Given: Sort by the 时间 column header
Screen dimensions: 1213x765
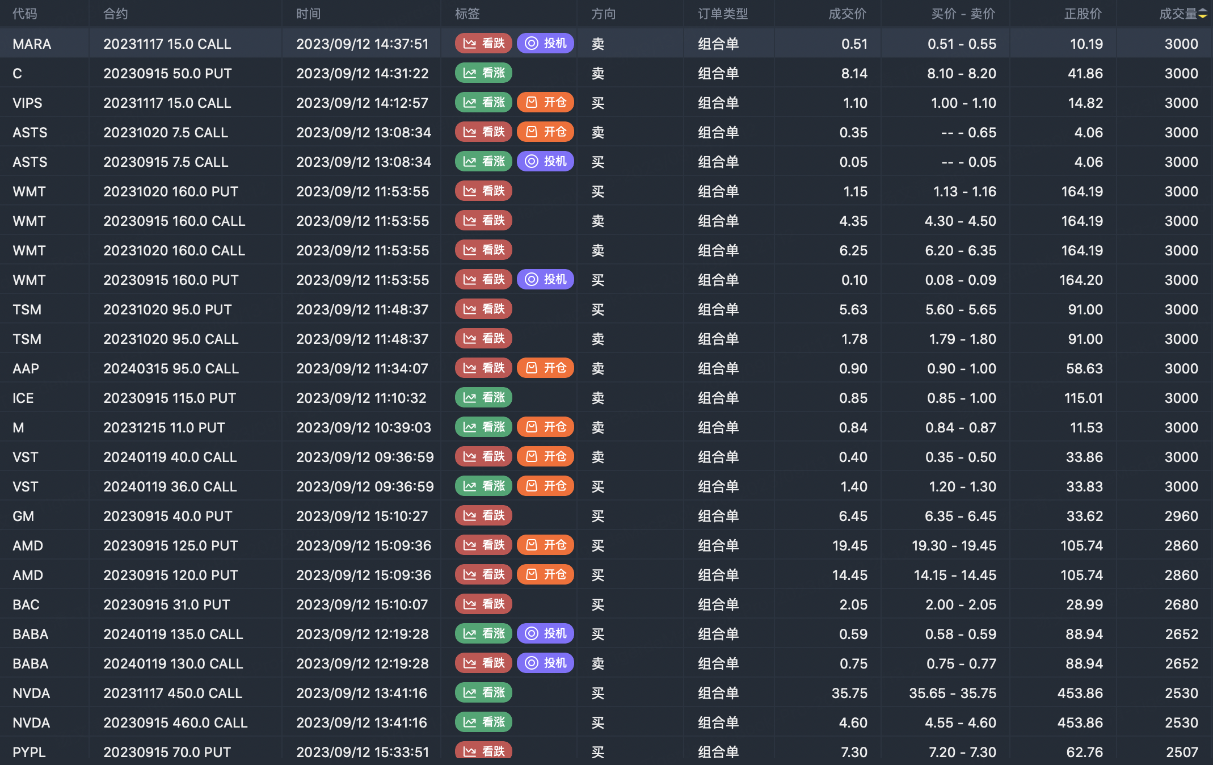Looking at the screenshot, I should point(308,14).
